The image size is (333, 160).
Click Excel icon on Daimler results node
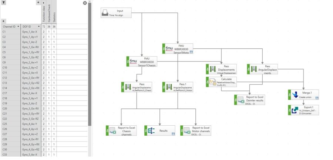(240, 100)
